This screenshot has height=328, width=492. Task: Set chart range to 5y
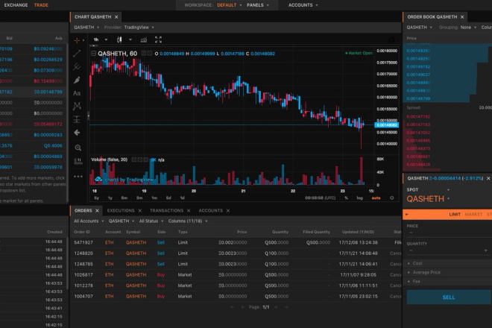tap(97, 198)
